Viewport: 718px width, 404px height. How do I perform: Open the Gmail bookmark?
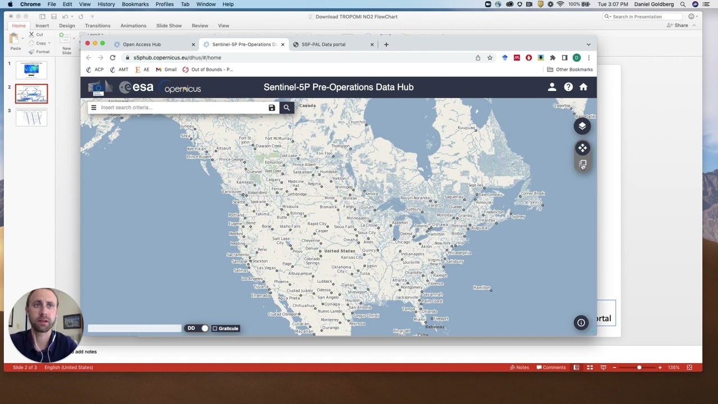pos(166,70)
